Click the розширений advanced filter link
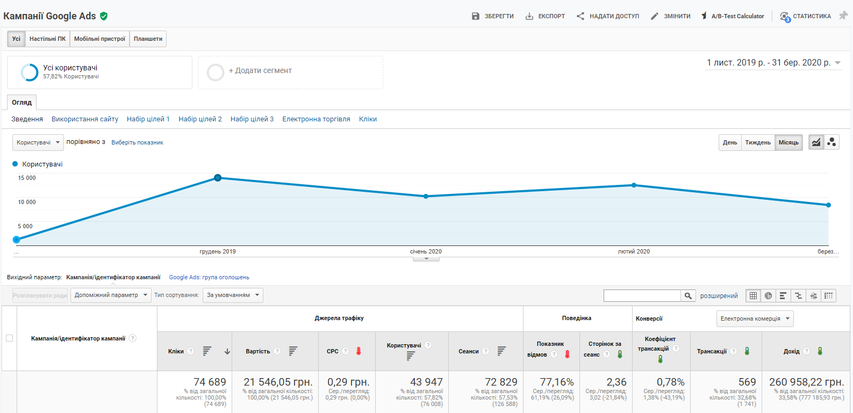 point(719,296)
